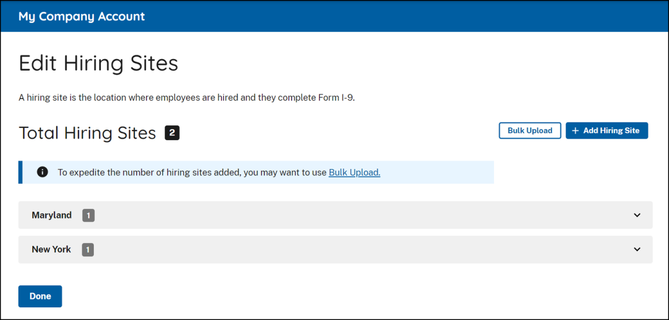Screen dimensions: 669x320
Task: Click the New York site count badge
Action: (x=88, y=249)
